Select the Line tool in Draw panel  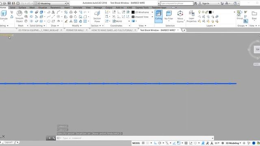[x=53, y=17]
